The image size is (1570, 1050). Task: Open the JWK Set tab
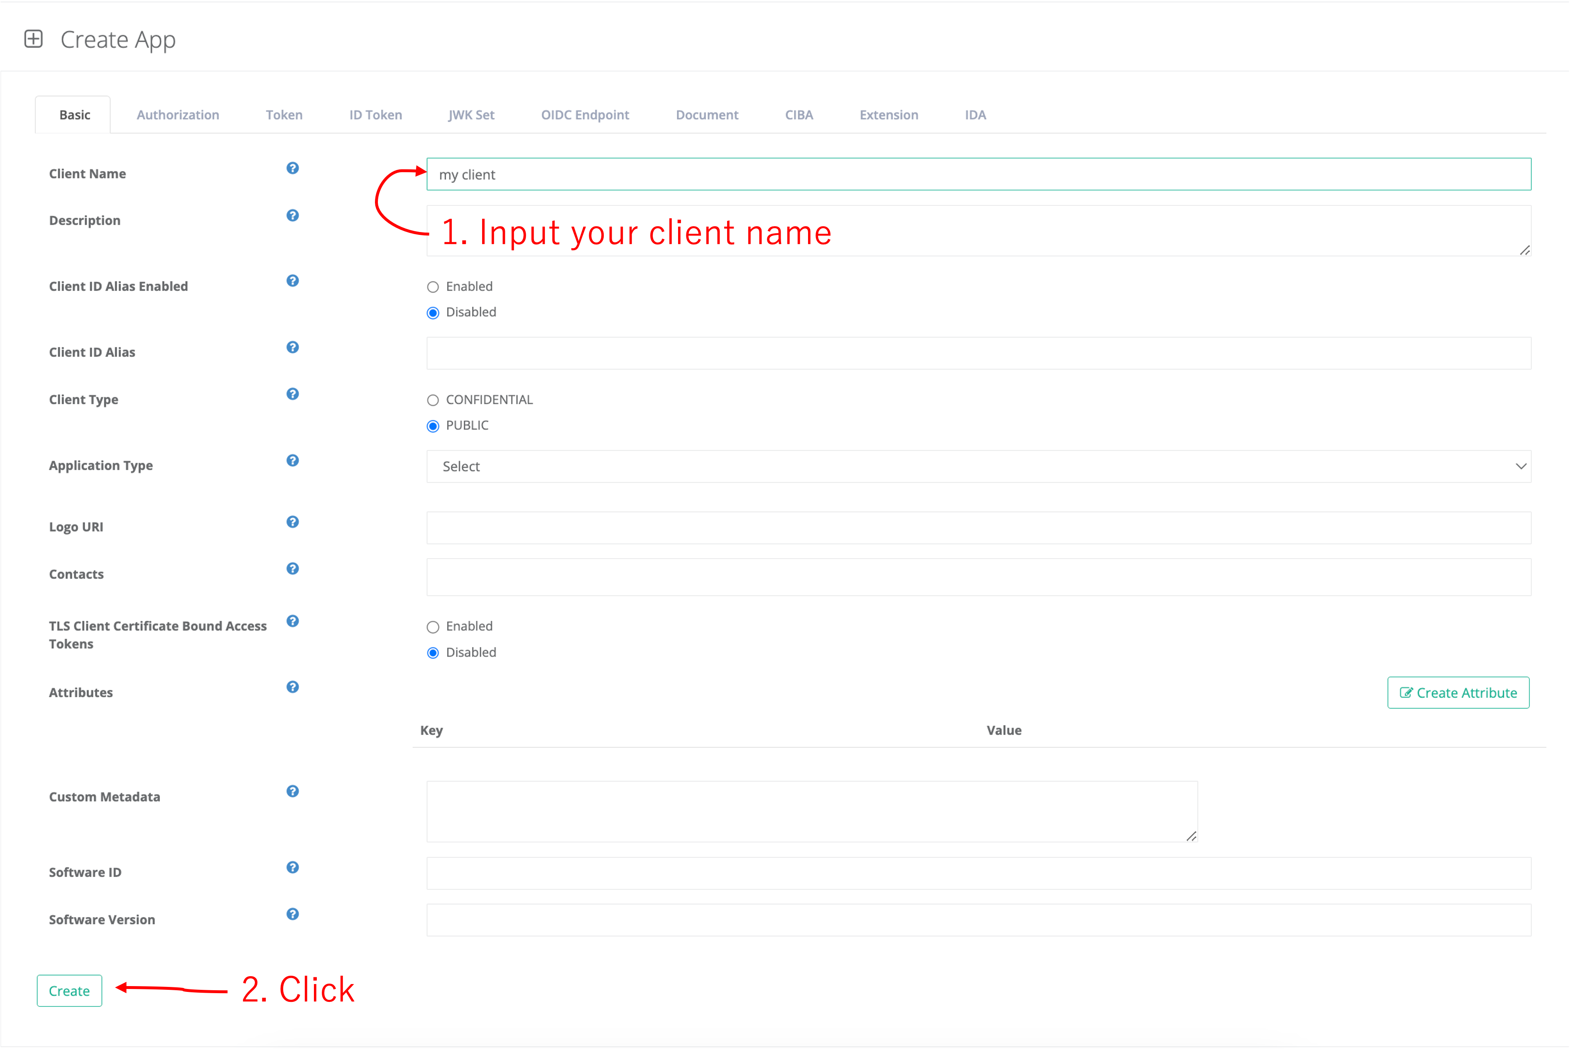pos(471,115)
